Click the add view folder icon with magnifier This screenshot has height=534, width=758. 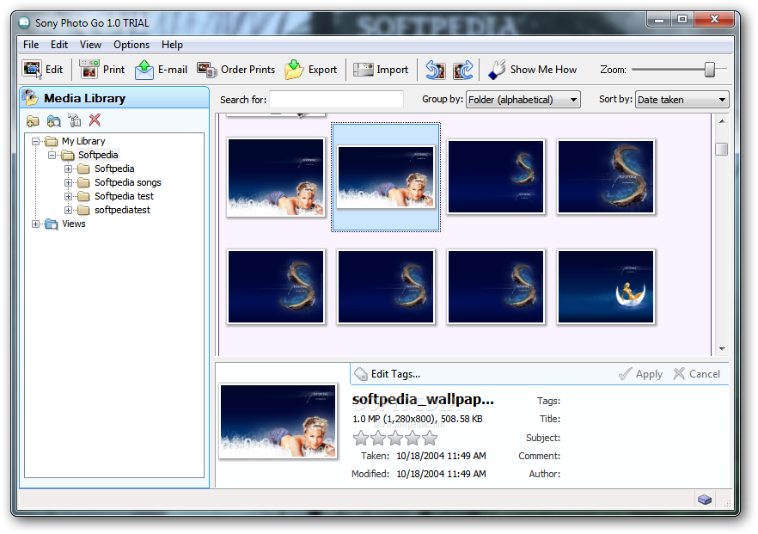pos(53,120)
